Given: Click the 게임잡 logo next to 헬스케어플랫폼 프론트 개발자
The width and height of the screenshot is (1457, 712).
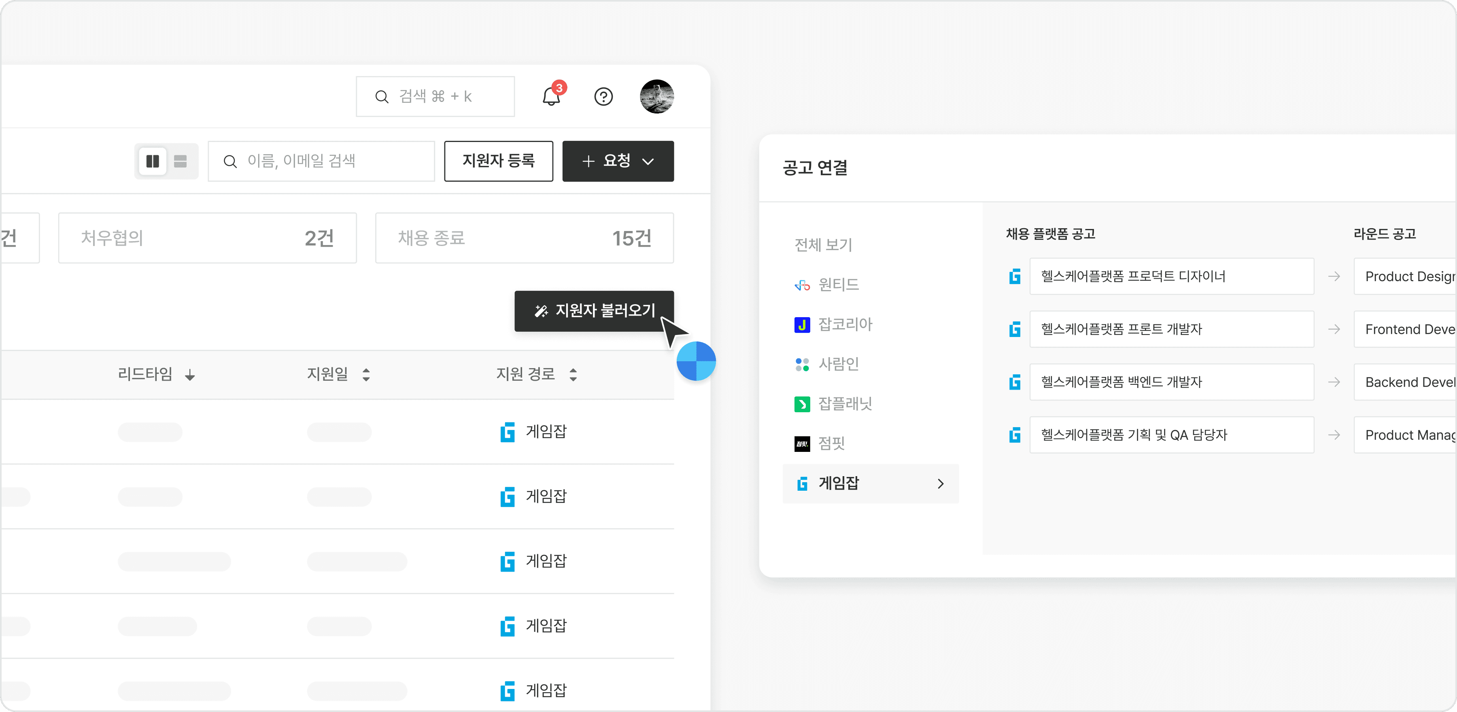Looking at the screenshot, I should (1015, 329).
